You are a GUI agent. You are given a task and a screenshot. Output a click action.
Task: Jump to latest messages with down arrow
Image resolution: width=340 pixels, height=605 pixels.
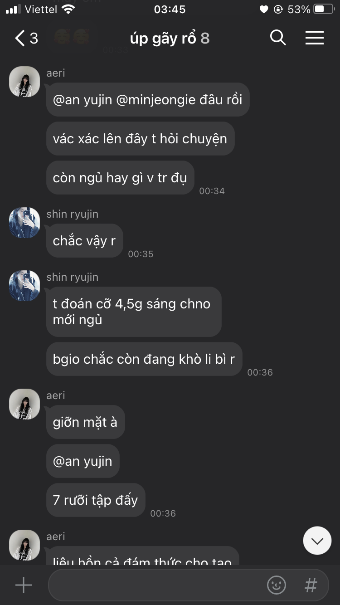[317, 541]
